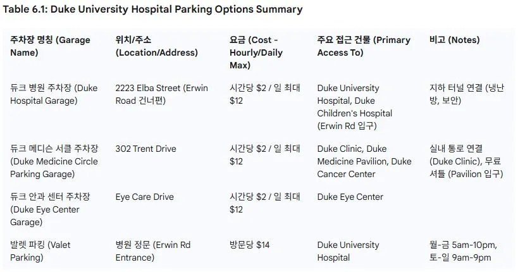The image size is (518, 272).
Task: Click the 'Eye Care Drive' address cell
Action: (x=145, y=197)
